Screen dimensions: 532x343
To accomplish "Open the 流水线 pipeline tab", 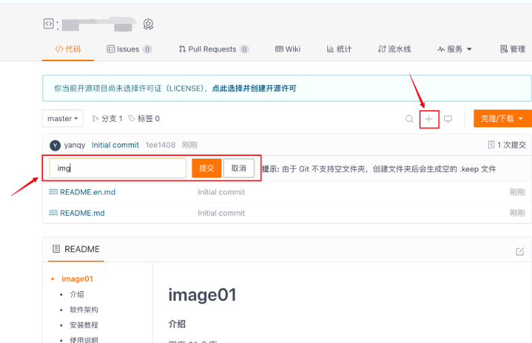I will (395, 49).
